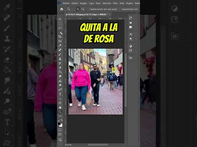The height and width of the screenshot is (147, 197).
Task: Select the Horizontal Type tool
Action: [x=60, y=94]
